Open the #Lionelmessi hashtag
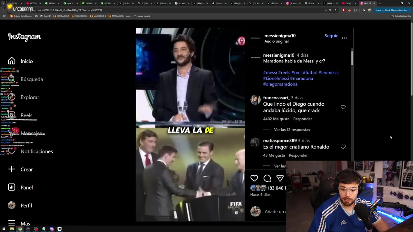This screenshot has height=232, width=413. coord(276,78)
